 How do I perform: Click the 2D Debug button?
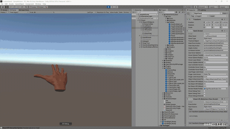click(66, 124)
